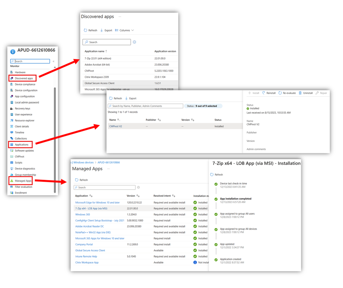Click the App installation completed status icon

[x=216, y=199]
